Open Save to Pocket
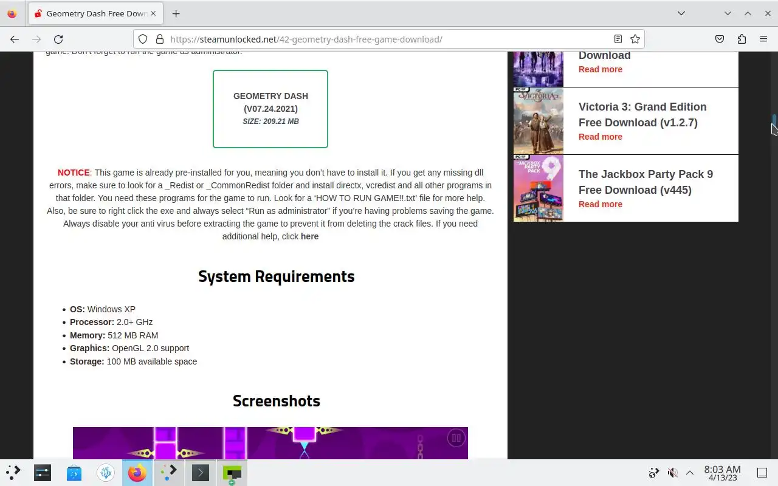The height and width of the screenshot is (486, 778). pos(720,39)
